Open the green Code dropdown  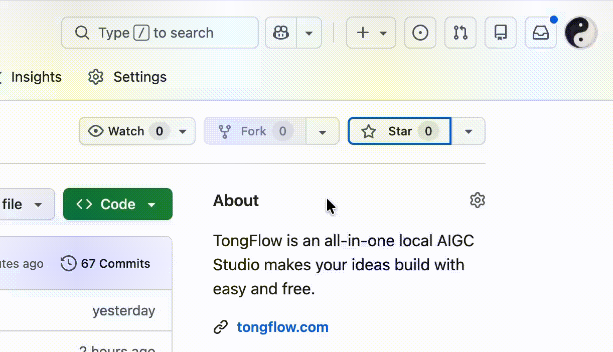118,204
